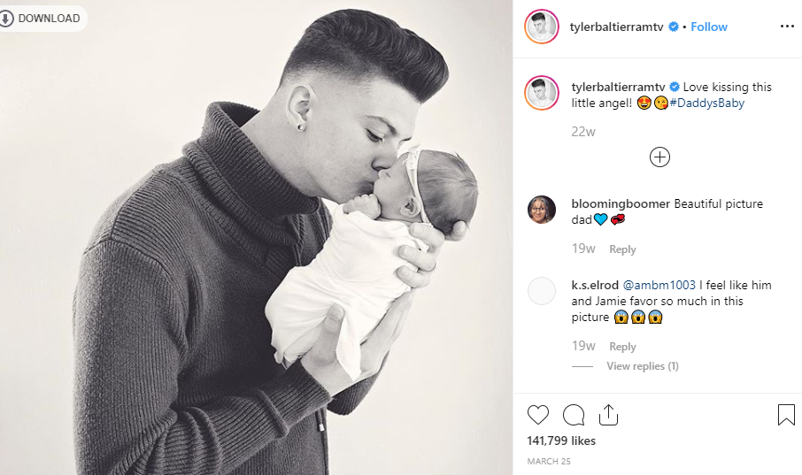Open the k.s.elrod username profile
Screen dimensions: 802x475
[595, 285]
